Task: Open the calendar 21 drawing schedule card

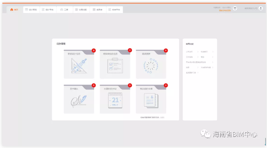Action: (115, 99)
